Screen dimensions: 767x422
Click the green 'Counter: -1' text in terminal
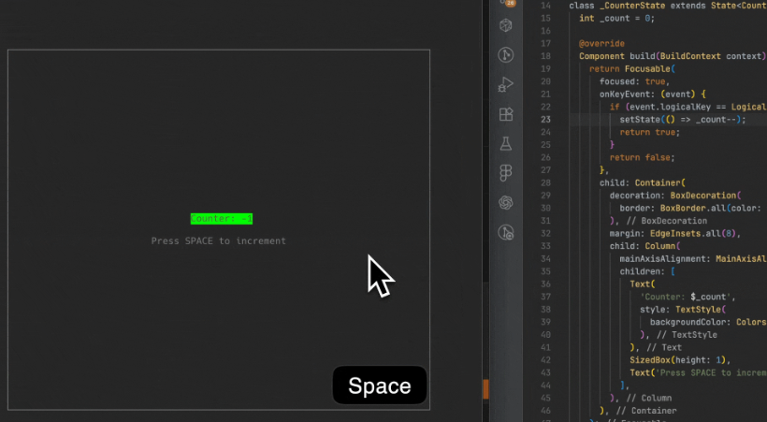(x=222, y=219)
